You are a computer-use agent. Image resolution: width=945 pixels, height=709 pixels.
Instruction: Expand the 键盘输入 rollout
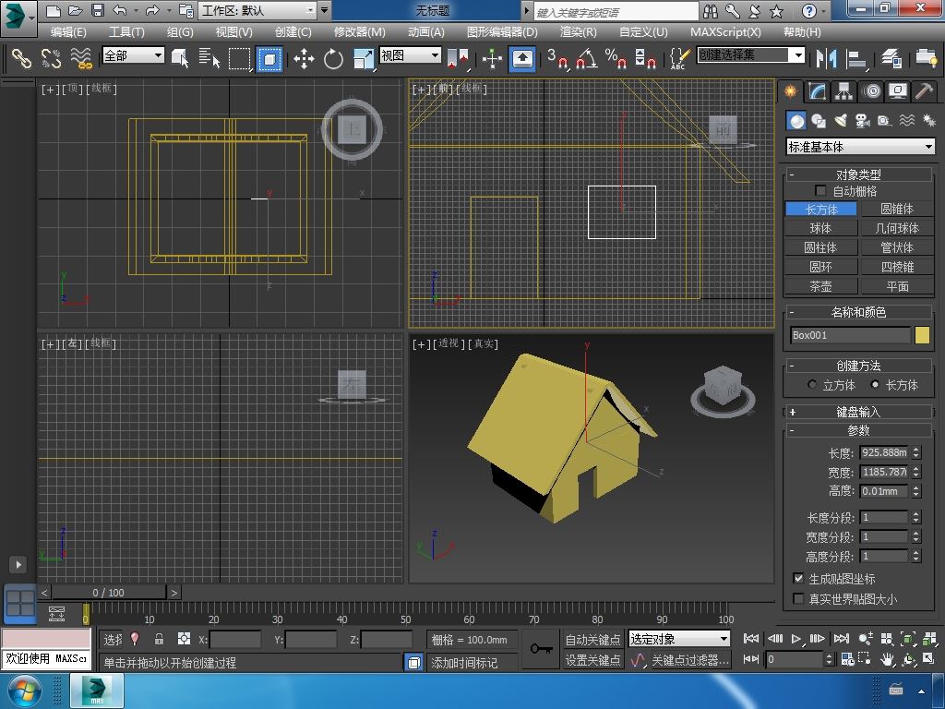point(858,412)
